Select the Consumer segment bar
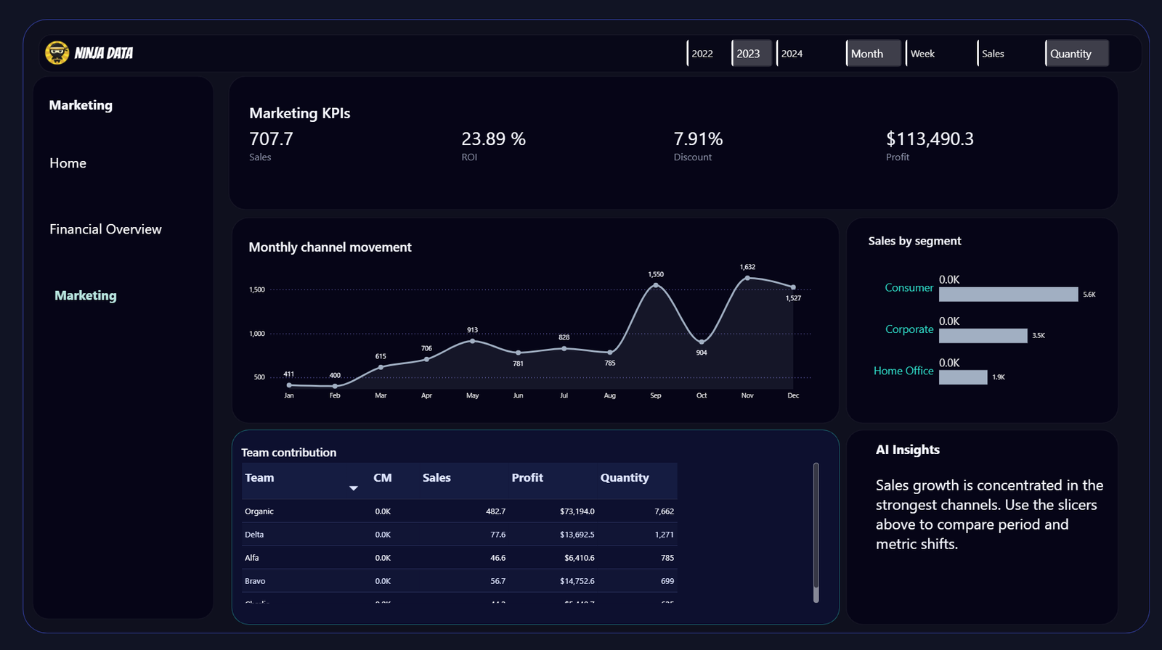This screenshot has height=650, width=1162. pyautogui.click(x=1008, y=294)
